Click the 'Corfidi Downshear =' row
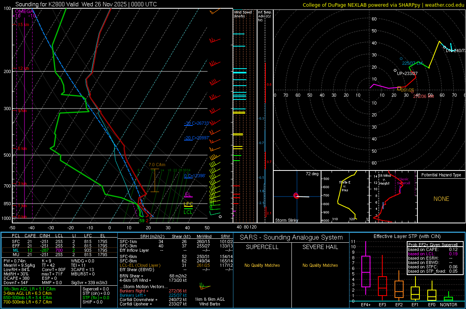 153,300
